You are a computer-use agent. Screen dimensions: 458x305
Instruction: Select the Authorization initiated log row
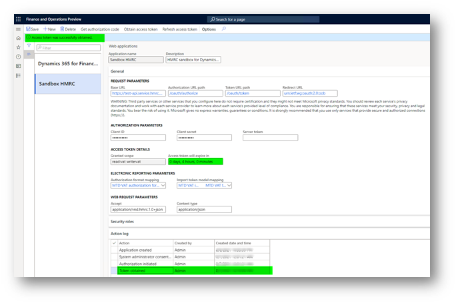pos(190,264)
